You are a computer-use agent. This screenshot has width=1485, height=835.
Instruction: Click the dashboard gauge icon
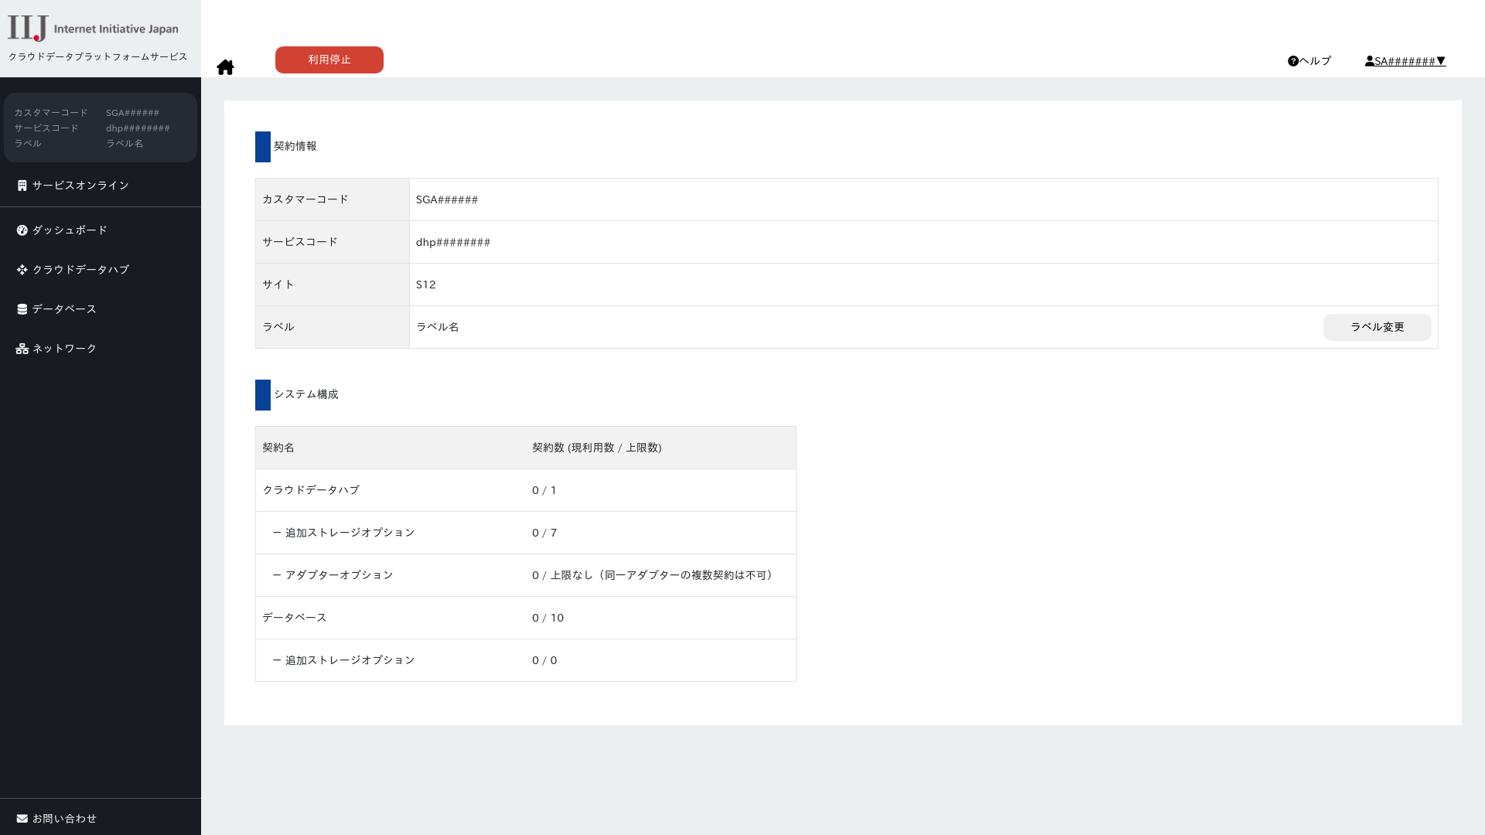pyautogui.click(x=22, y=230)
